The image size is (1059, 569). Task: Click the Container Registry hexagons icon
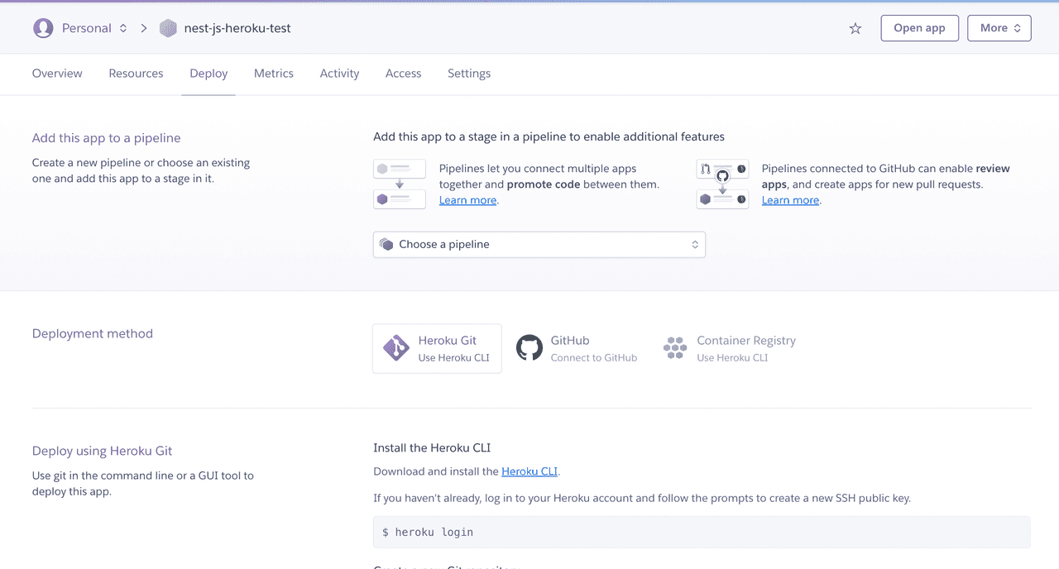[675, 348]
